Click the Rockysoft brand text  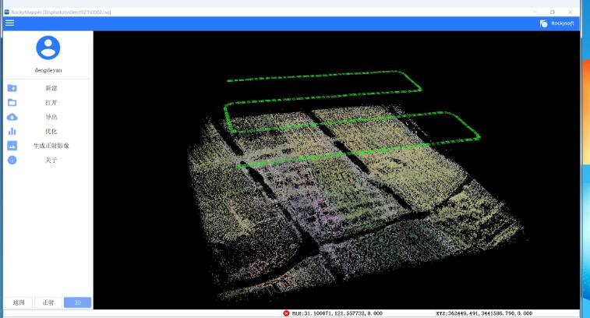coord(563,23)
